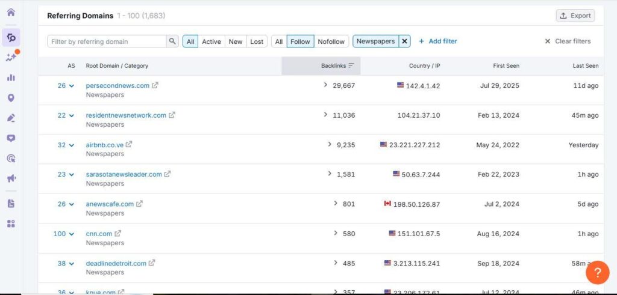Open the Home icon in sidebar
The image size is (617, 295).
(11, 13)
